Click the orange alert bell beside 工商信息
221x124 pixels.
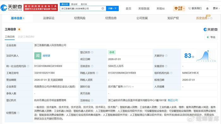pos(19,29)
